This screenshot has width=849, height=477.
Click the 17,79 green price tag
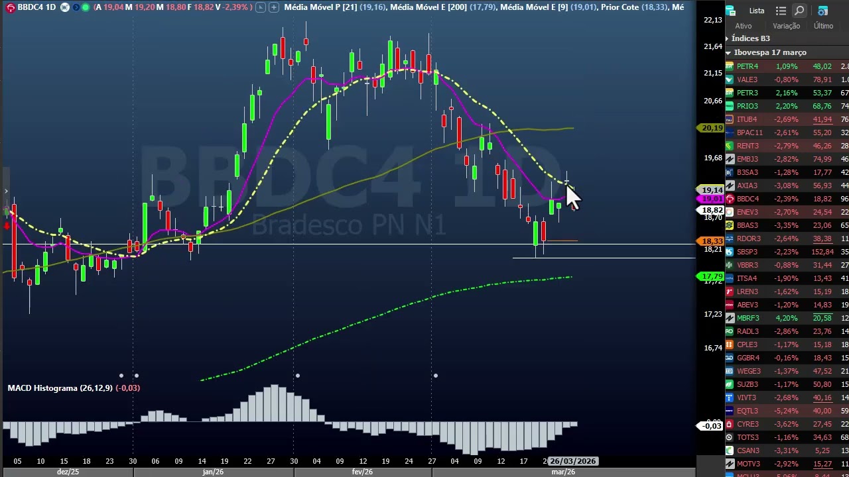tap(711, 276)
